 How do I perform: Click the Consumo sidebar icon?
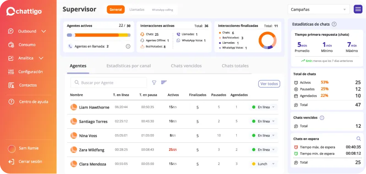11,44
